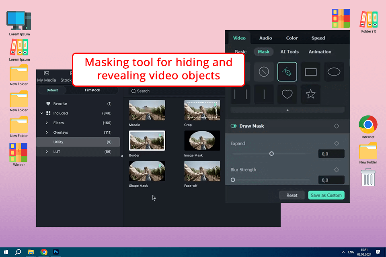Select the Image Mask effect thumbnail

click(x=202, y=141)
